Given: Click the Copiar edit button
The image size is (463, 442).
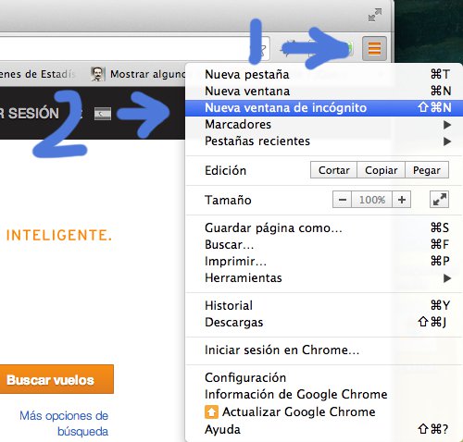Looking at the screenshot, I should tap(381, 170).
